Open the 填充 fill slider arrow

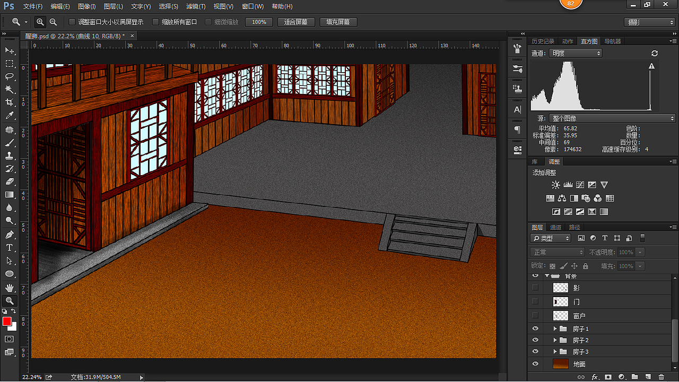point(640,266)
